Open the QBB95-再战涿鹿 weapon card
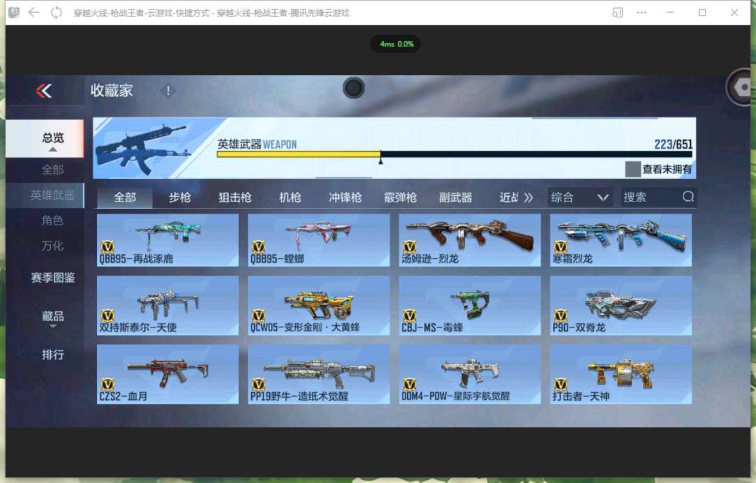The image size is (756, 483). pyautogui.click(x=168, y=240)
